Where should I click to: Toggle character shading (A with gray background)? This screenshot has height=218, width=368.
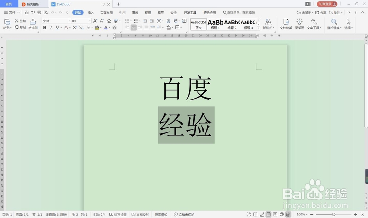point(114,28)
